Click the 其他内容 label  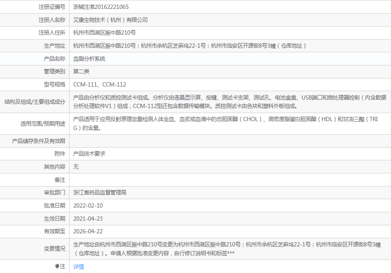click(55, 167)
